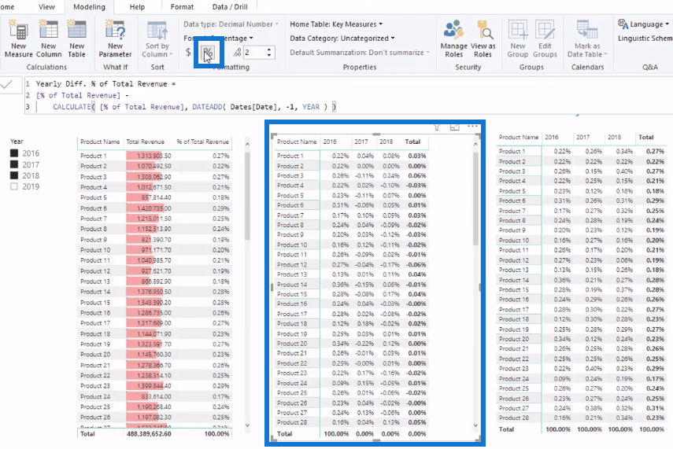This screenshot has height=449, width=673.
Task: Edit decimal places value field
Action: point(254,53)
